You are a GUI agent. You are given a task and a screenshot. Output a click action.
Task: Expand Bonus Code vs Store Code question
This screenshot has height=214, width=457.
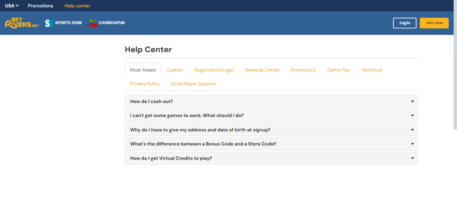click(x=271, y=144)
